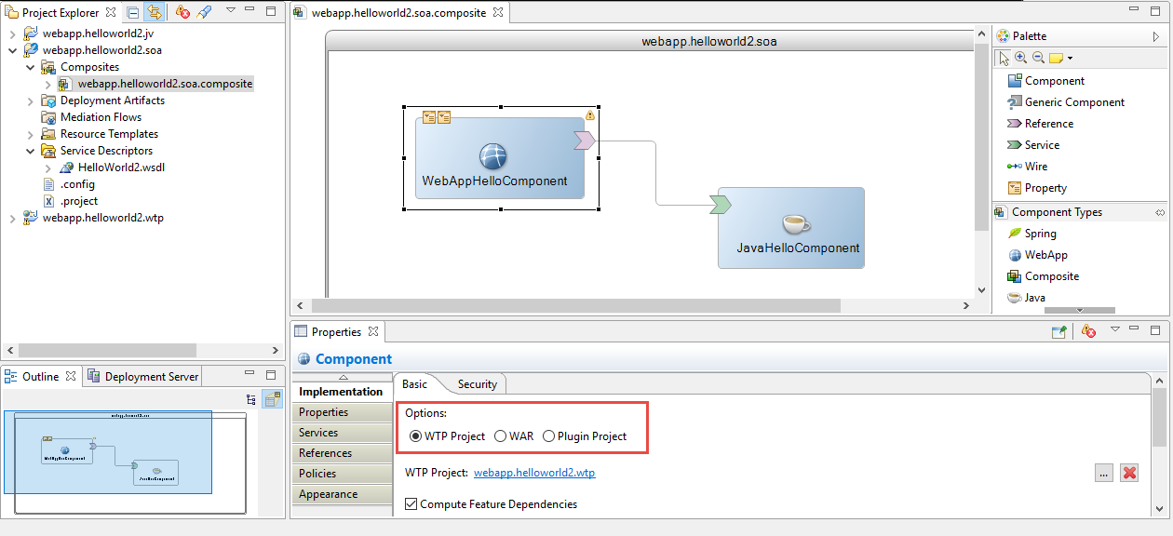Collapse all in Project Explorer toolbar
The height and width of the screenshot is (536, 1173).
(134, 12)
